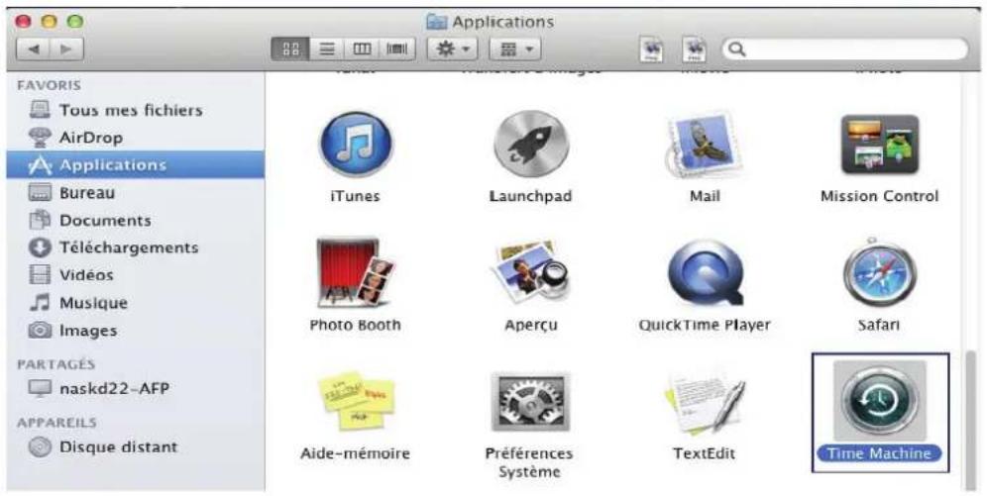Open the Launchpad rocket icon
Image resolution: width=987 pixels, height=496 pixels.
(x=530, y=145)
